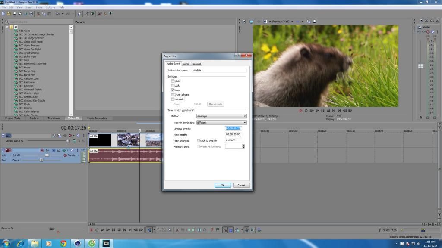The image size is (442, 248).
Task: Click the New length time field
Action: [x=233, y=134]
